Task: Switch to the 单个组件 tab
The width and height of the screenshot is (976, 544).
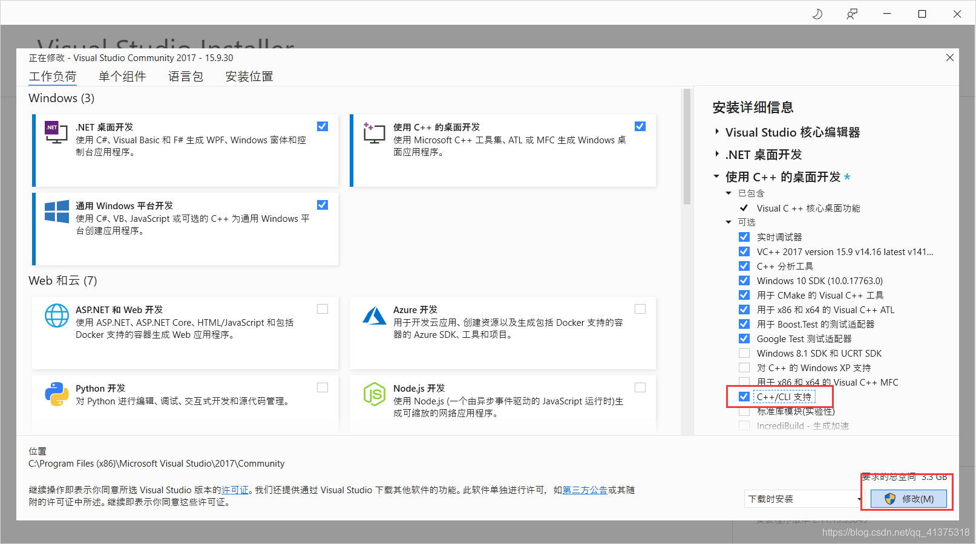Action: click(122, 76)
